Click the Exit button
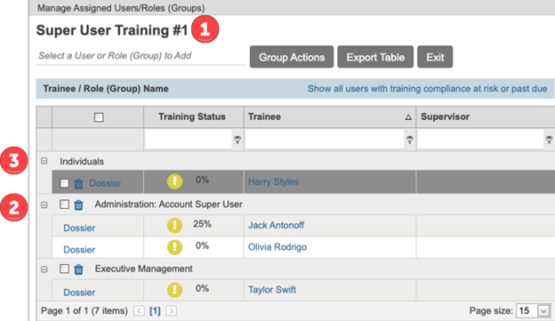555x321 pixels. (435, 57)
